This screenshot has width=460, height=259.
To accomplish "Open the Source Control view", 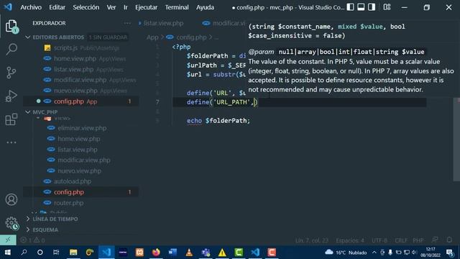I will click(11, 73).
